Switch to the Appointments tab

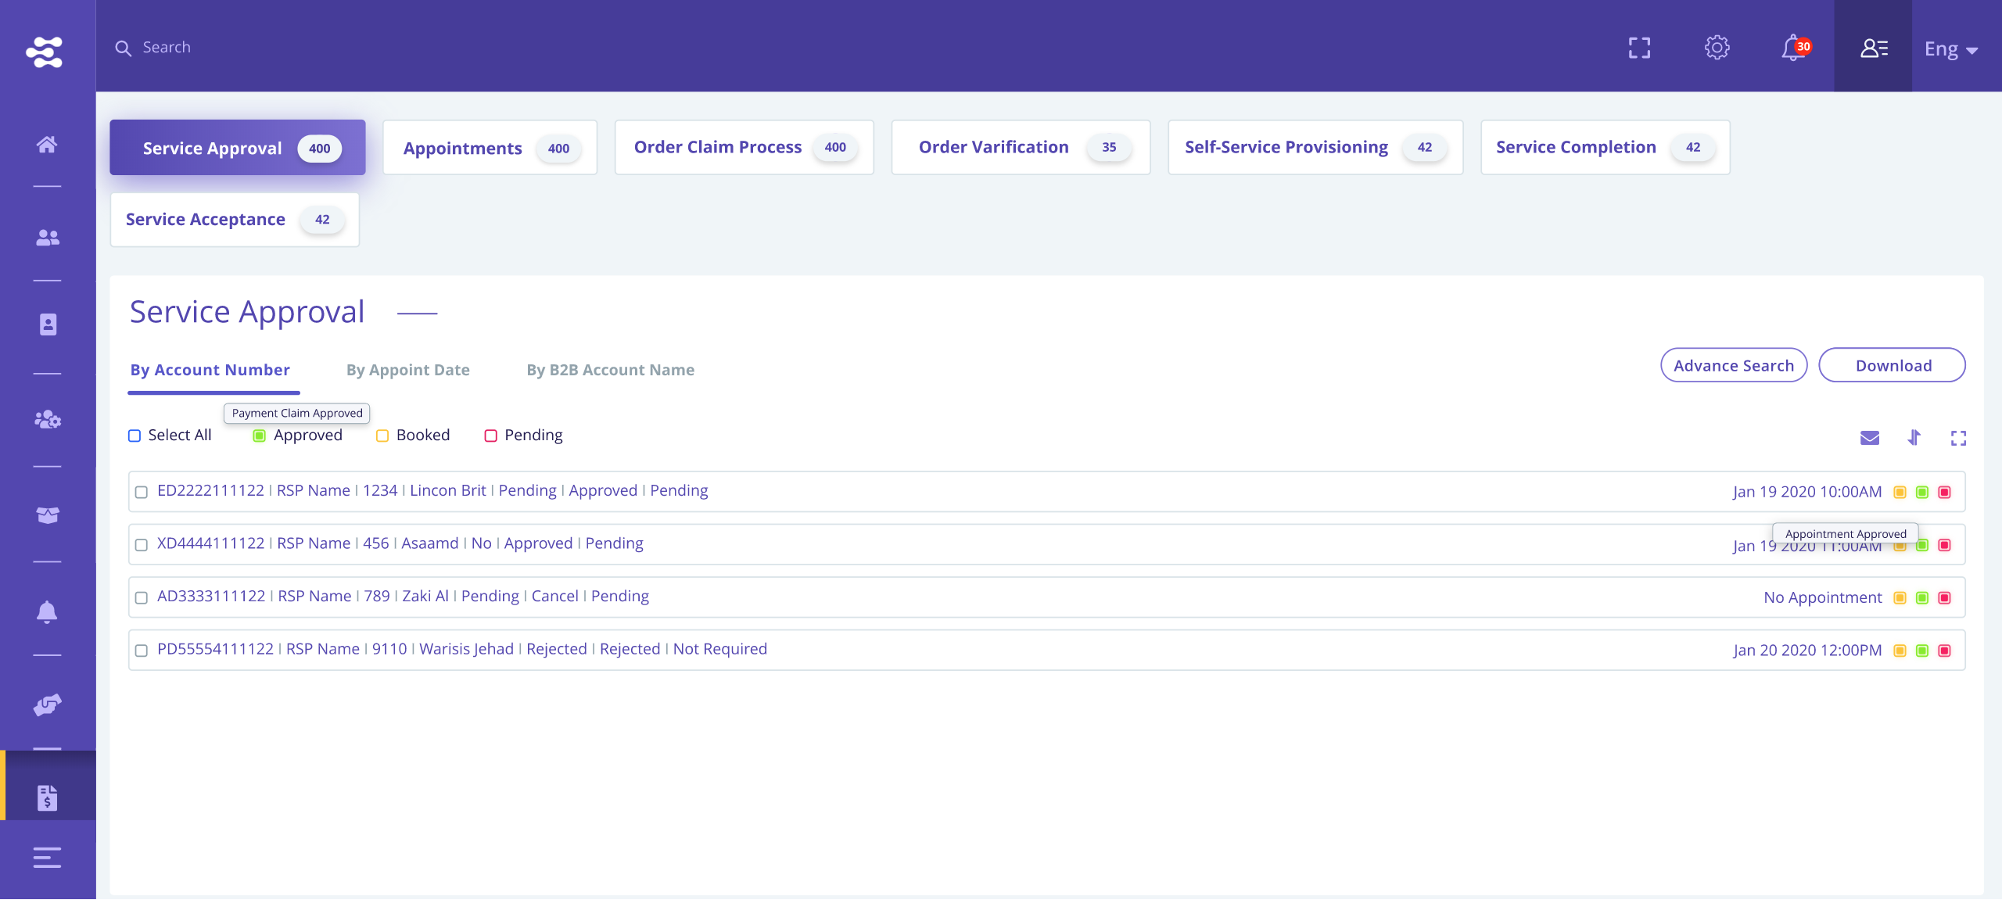[x=490, y=148]
